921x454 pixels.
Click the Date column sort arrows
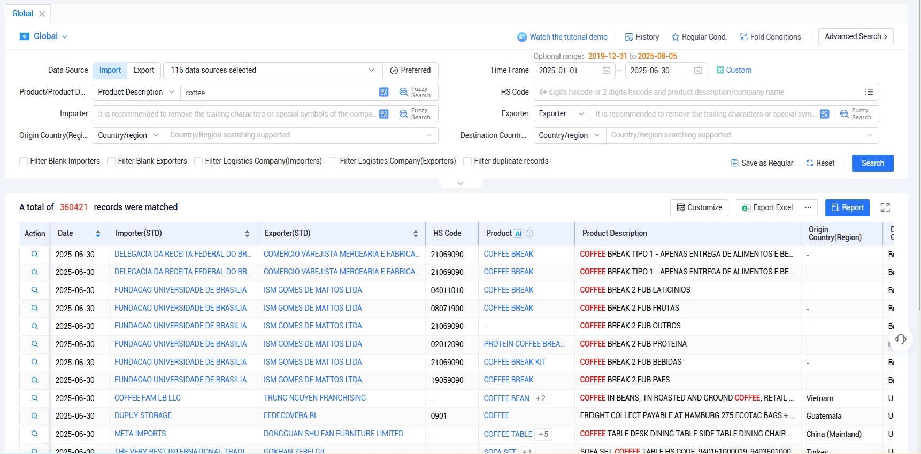pyautogui.click(x=98, y=234)
